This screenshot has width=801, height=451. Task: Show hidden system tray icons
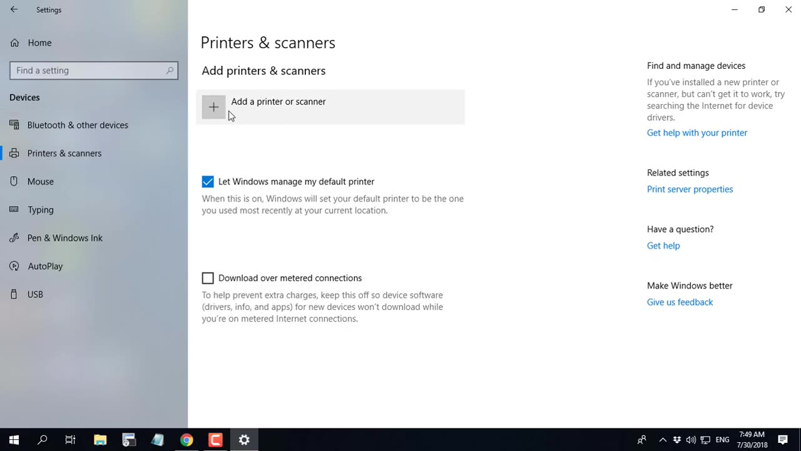(x=663, y=440)
